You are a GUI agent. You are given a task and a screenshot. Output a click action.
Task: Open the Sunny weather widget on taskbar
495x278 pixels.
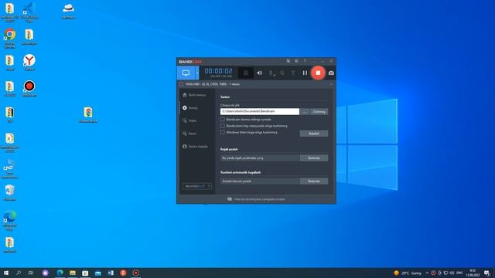[408, 273]
